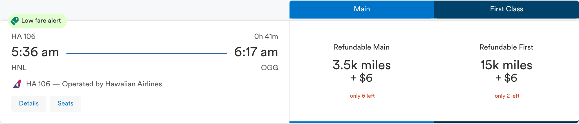The height and width of the screenshot is (124, 579).
Task: Click the Low fare alert tag icon
Action: pyautogui.click(x=15, y=21)
